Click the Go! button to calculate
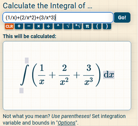 click(122, 17)
